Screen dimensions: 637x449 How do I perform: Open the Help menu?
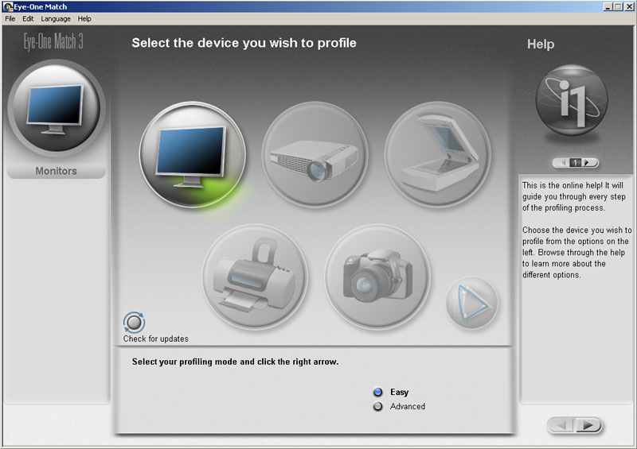[x=84, y=18]
